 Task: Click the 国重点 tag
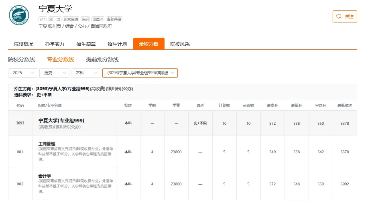click(98, 19)
